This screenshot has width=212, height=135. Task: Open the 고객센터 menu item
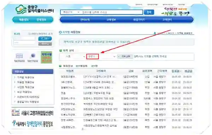click(x=167, y=20)
